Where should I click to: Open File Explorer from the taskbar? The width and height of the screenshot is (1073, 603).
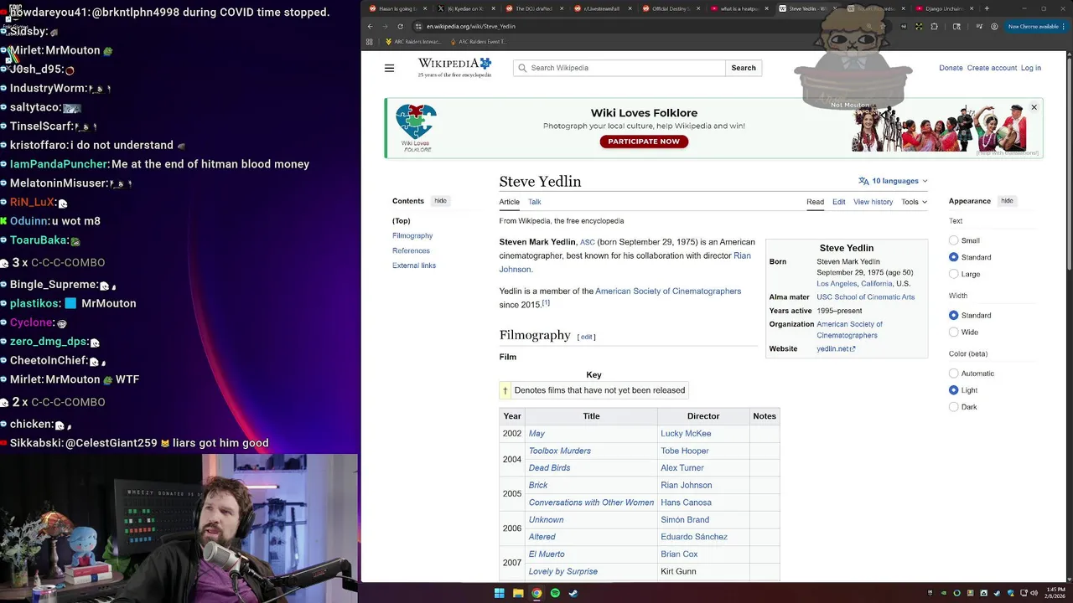click(518, 593)
